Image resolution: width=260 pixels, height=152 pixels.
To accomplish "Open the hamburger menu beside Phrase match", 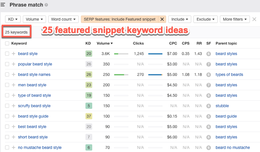I will 3,5.
